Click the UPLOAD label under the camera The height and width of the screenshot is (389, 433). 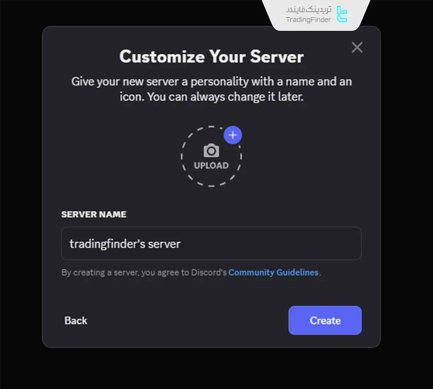(211, 166)
